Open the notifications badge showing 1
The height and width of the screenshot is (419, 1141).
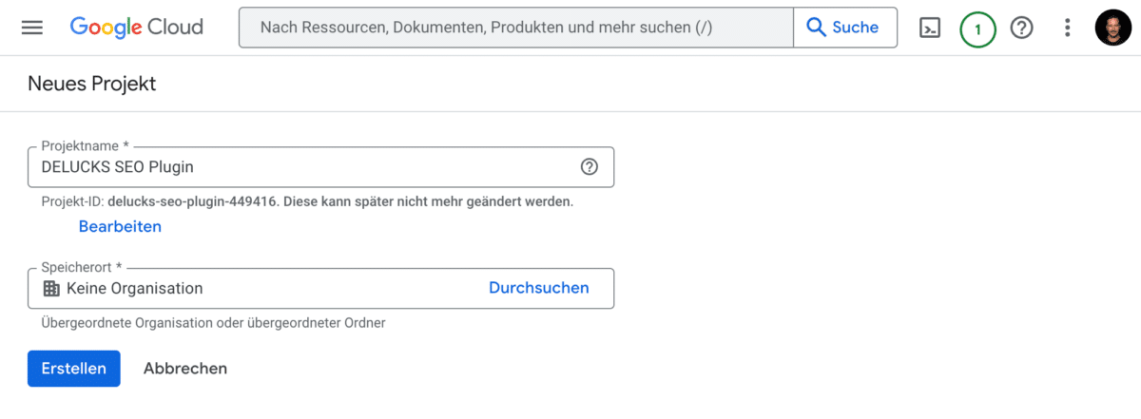click(x=977, y=29)
